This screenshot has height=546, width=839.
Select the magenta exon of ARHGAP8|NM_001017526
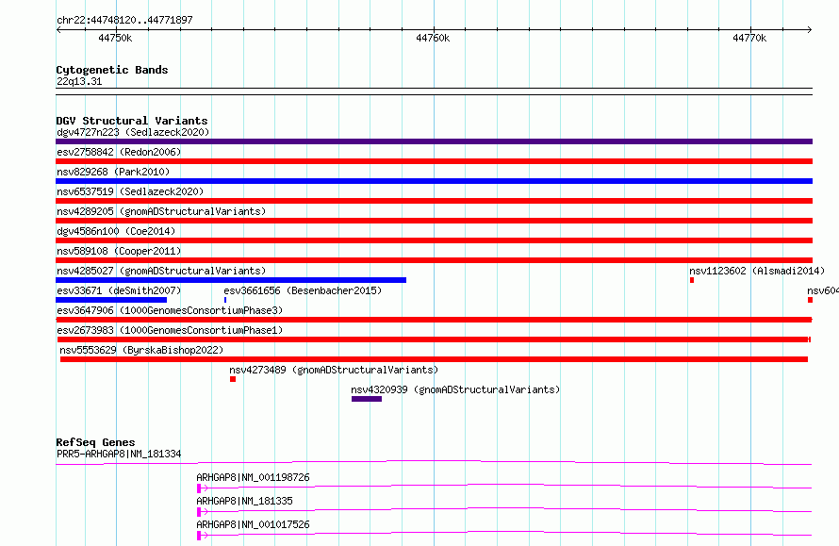(199, 536)
